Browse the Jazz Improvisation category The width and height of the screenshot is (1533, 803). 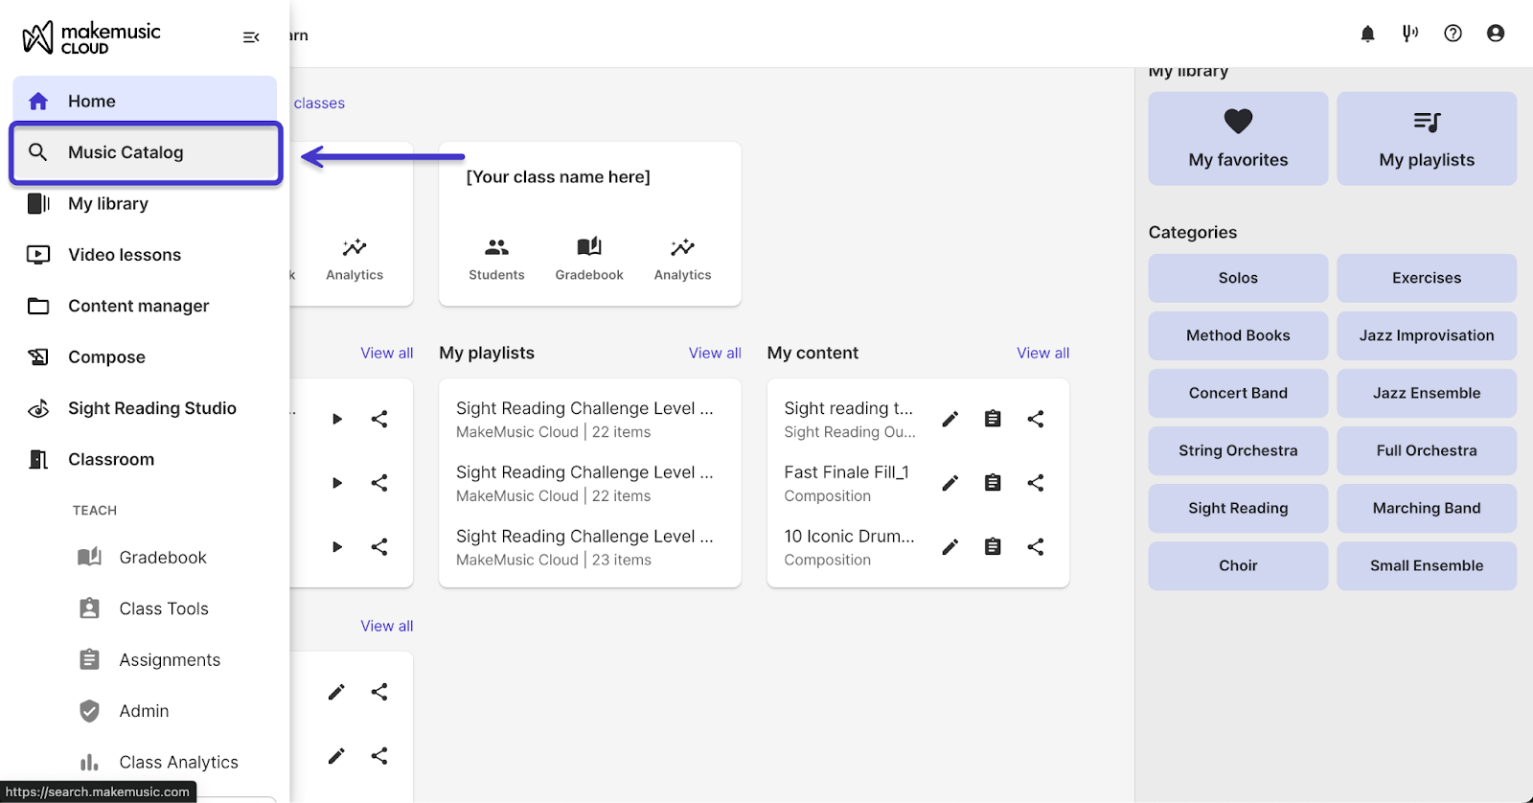1427,335
